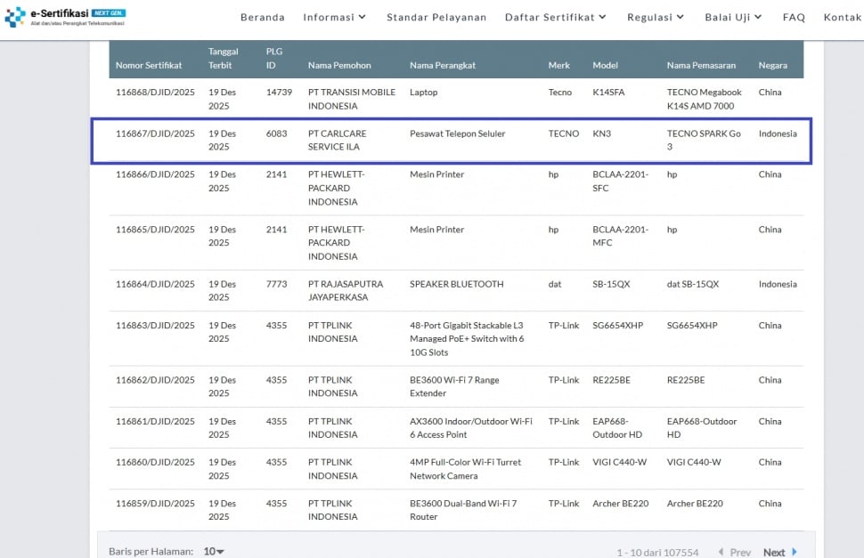Go to the Beranda menu item
The image size is (864, 558).
click(x=263, y=17)
